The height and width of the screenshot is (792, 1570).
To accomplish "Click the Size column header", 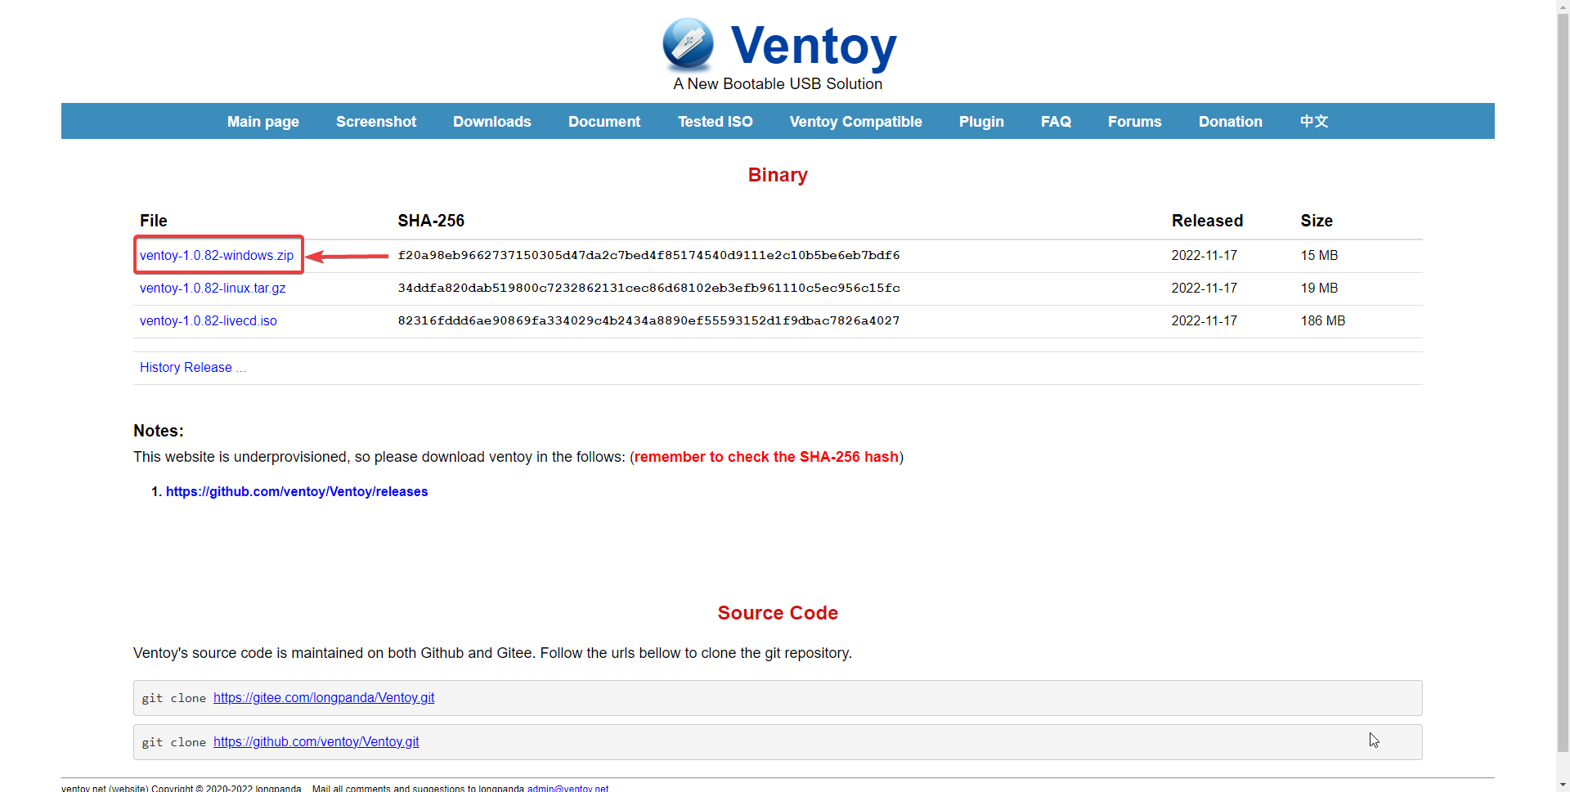I will 1317,221.
